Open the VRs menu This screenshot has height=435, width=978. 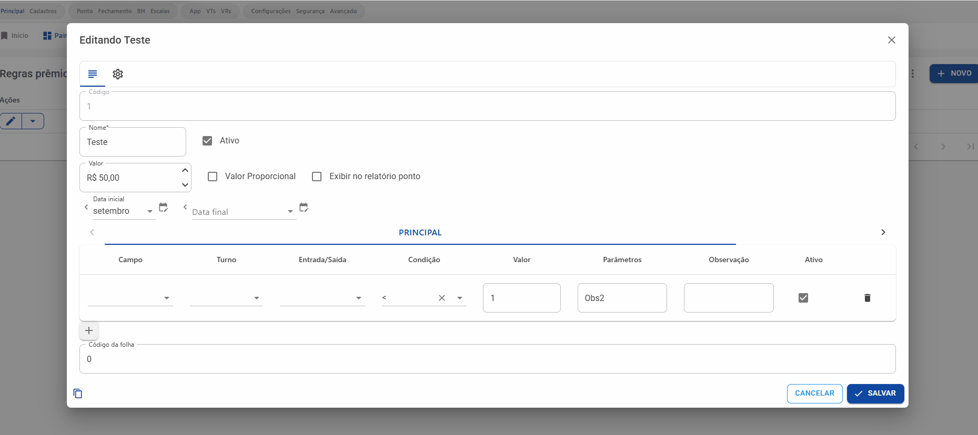[x=226, y=11]
